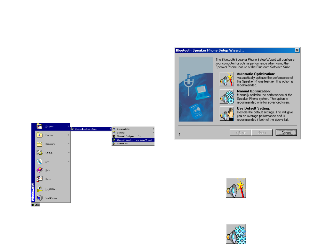Viewport: 329px width, 244px height.
Task: Click the Settings control panel icon
Action: [40, 153]
